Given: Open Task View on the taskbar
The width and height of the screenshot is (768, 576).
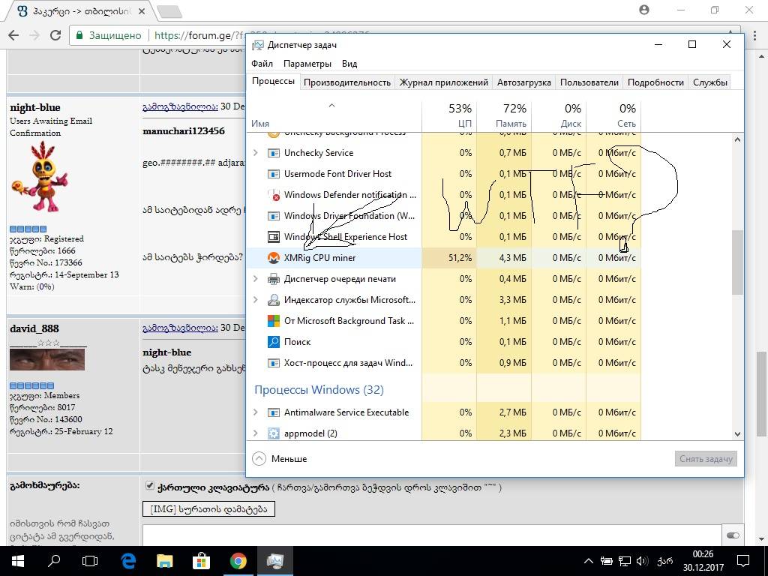Looking at the screenshot, I should point(90,561).
